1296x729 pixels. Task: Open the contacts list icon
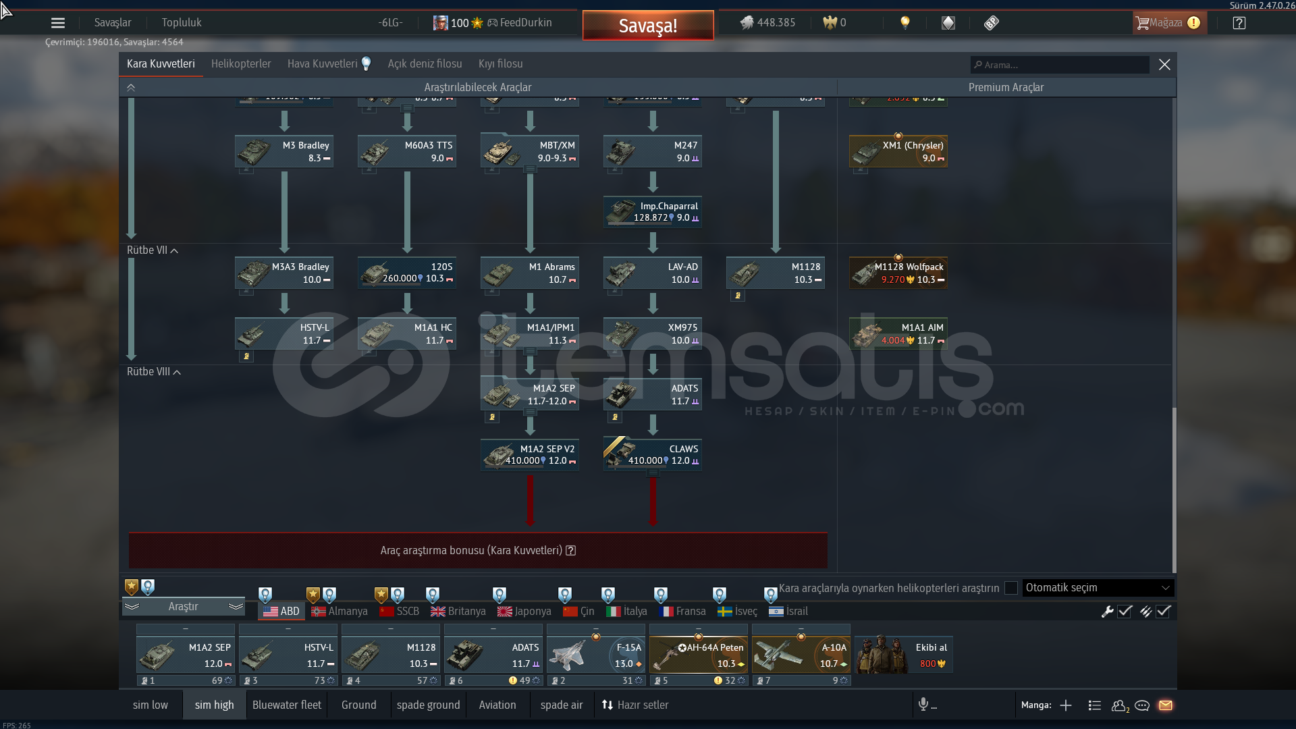tap(1095, 705)
